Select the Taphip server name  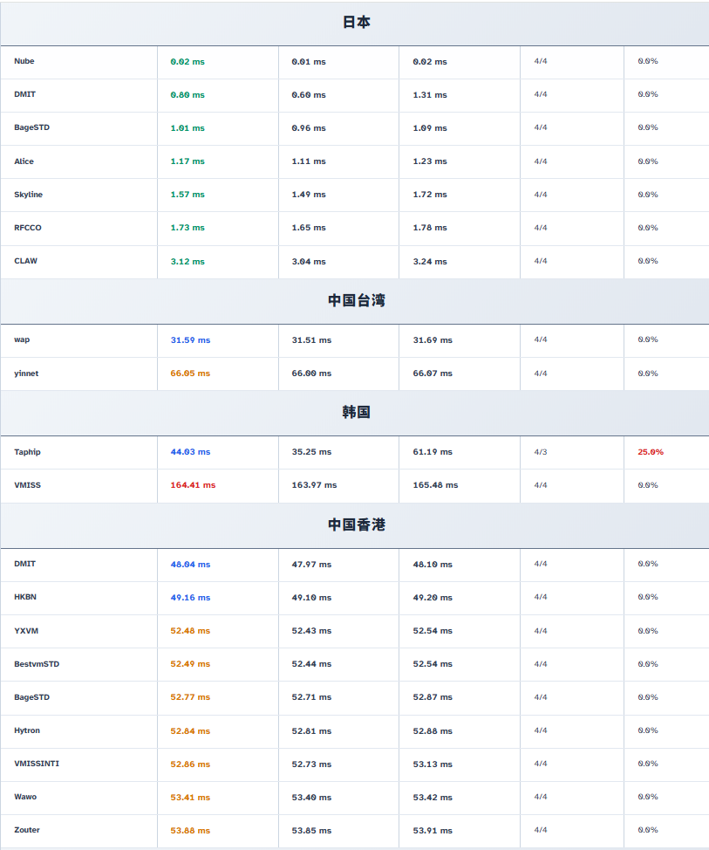point(27,452)
